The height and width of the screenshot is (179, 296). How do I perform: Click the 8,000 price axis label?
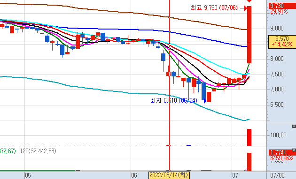click(277, 59)
